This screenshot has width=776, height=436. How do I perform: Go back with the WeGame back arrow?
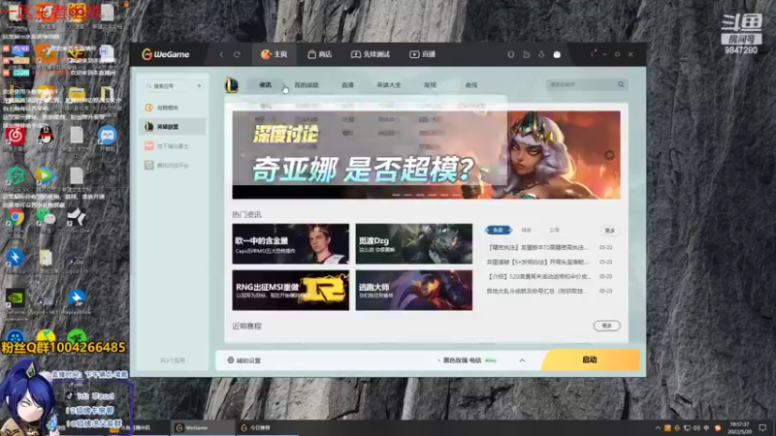pyautogui.click(x=221, y=54)
